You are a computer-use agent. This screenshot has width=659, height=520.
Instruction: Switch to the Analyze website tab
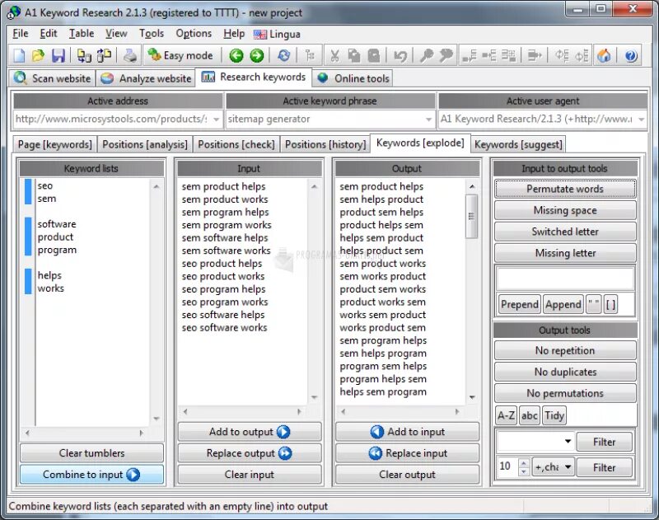146,78
